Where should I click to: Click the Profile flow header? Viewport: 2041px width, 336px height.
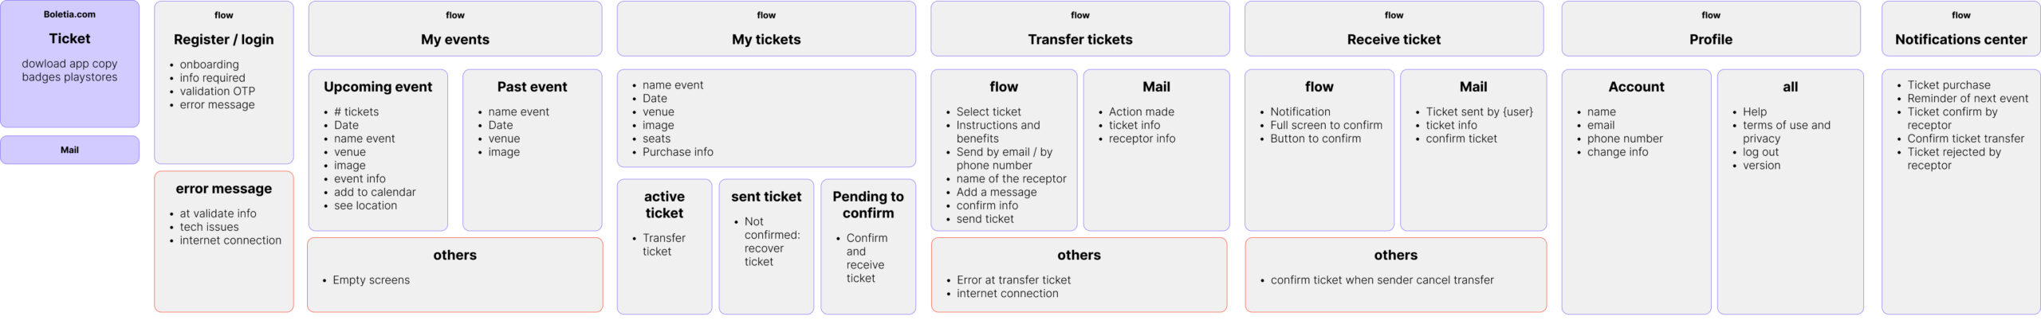tap(1710, 29)
